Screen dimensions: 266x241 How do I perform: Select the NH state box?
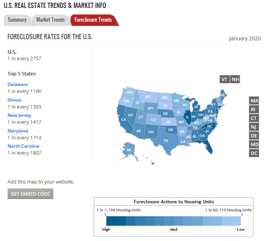(236, 79)
